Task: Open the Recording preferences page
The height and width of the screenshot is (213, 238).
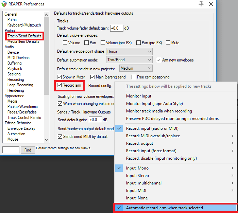Action: point(16,79)
